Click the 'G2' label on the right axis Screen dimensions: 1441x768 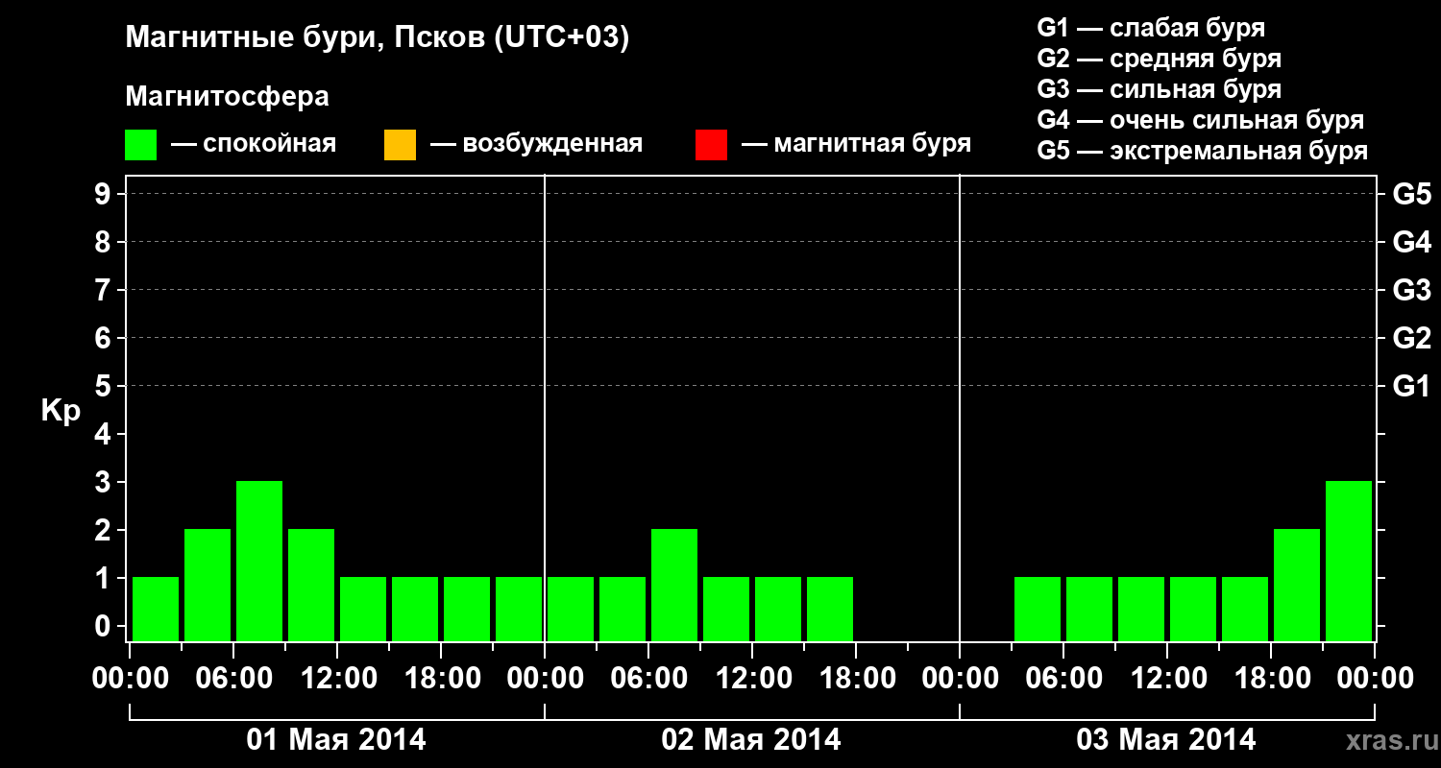(1411, 338)
